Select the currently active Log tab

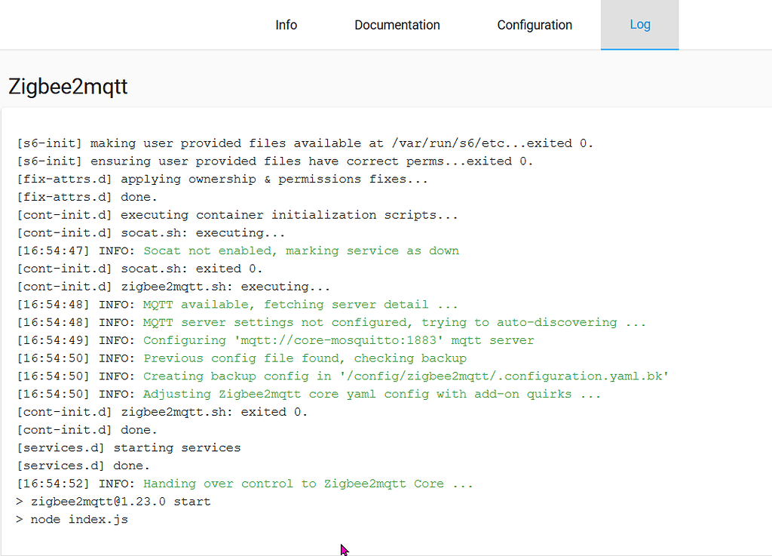[x=640, y=24]
